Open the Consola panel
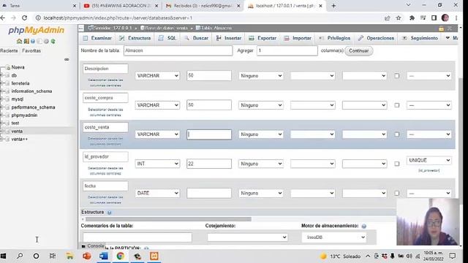The image size is (468, 263). (93, 246)
